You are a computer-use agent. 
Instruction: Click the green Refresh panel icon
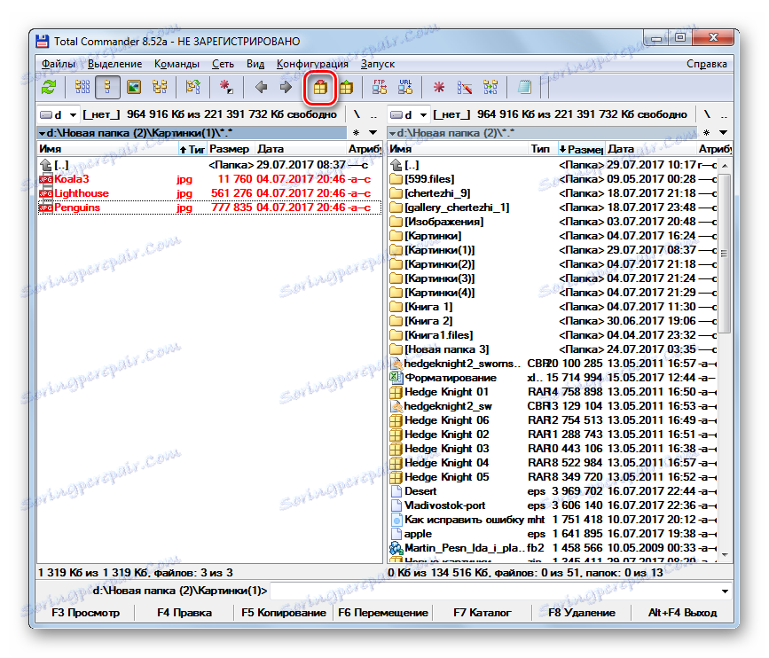(x=49, y=87)
